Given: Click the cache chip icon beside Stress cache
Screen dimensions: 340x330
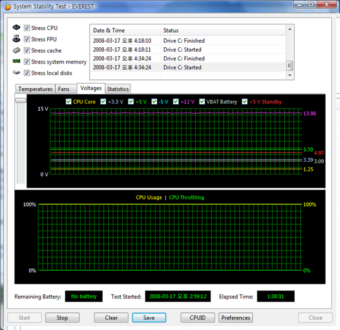Looking at the screenshot, I should [16, 50].
